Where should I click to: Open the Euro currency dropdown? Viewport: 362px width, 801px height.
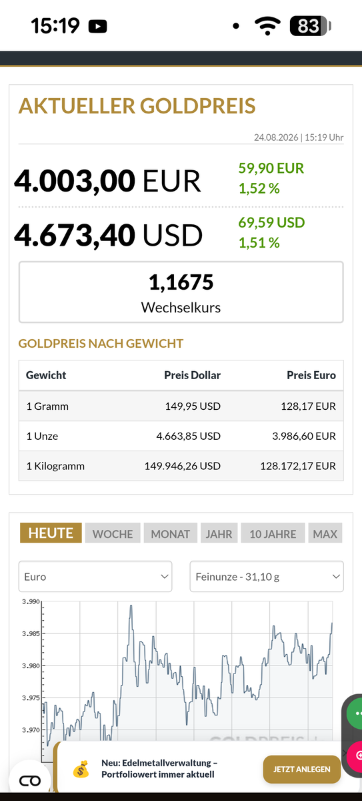(x=95, y=577)
